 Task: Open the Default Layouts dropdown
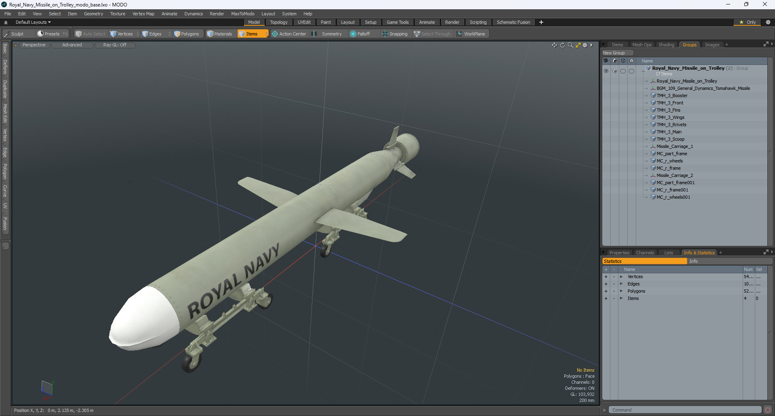click(33, 22)
